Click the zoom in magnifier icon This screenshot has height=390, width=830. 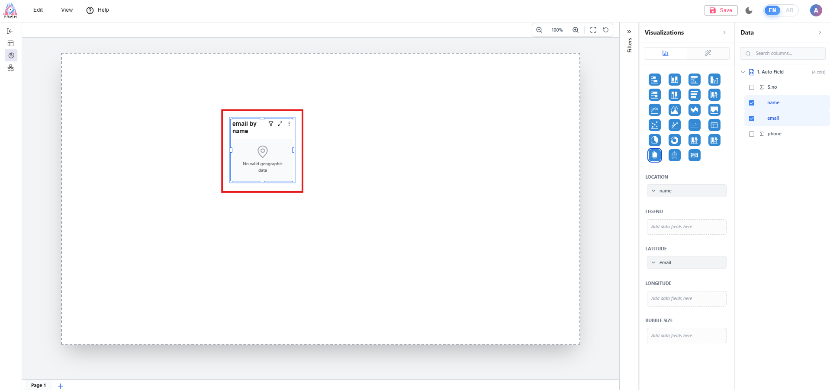(x=575, y=30)
